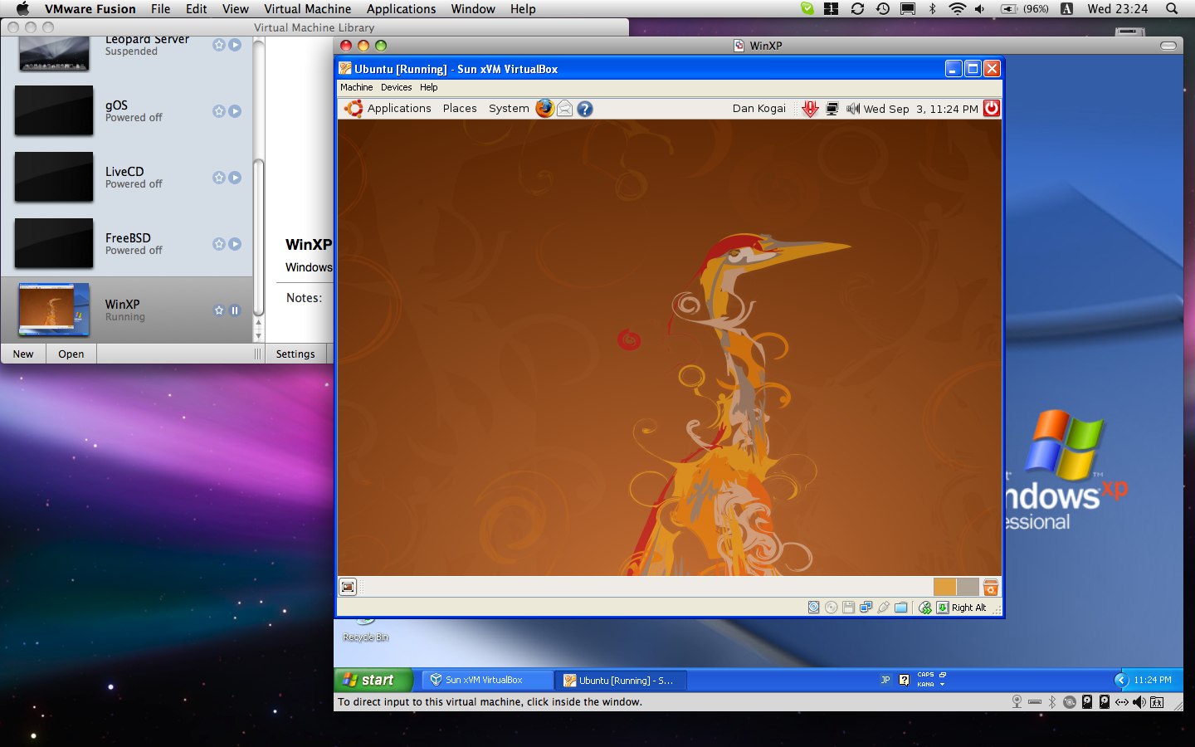This screenshot has width=1195, height=747.
Task: Open the Ubuntu Applications menu
Action: coord(399,109)
